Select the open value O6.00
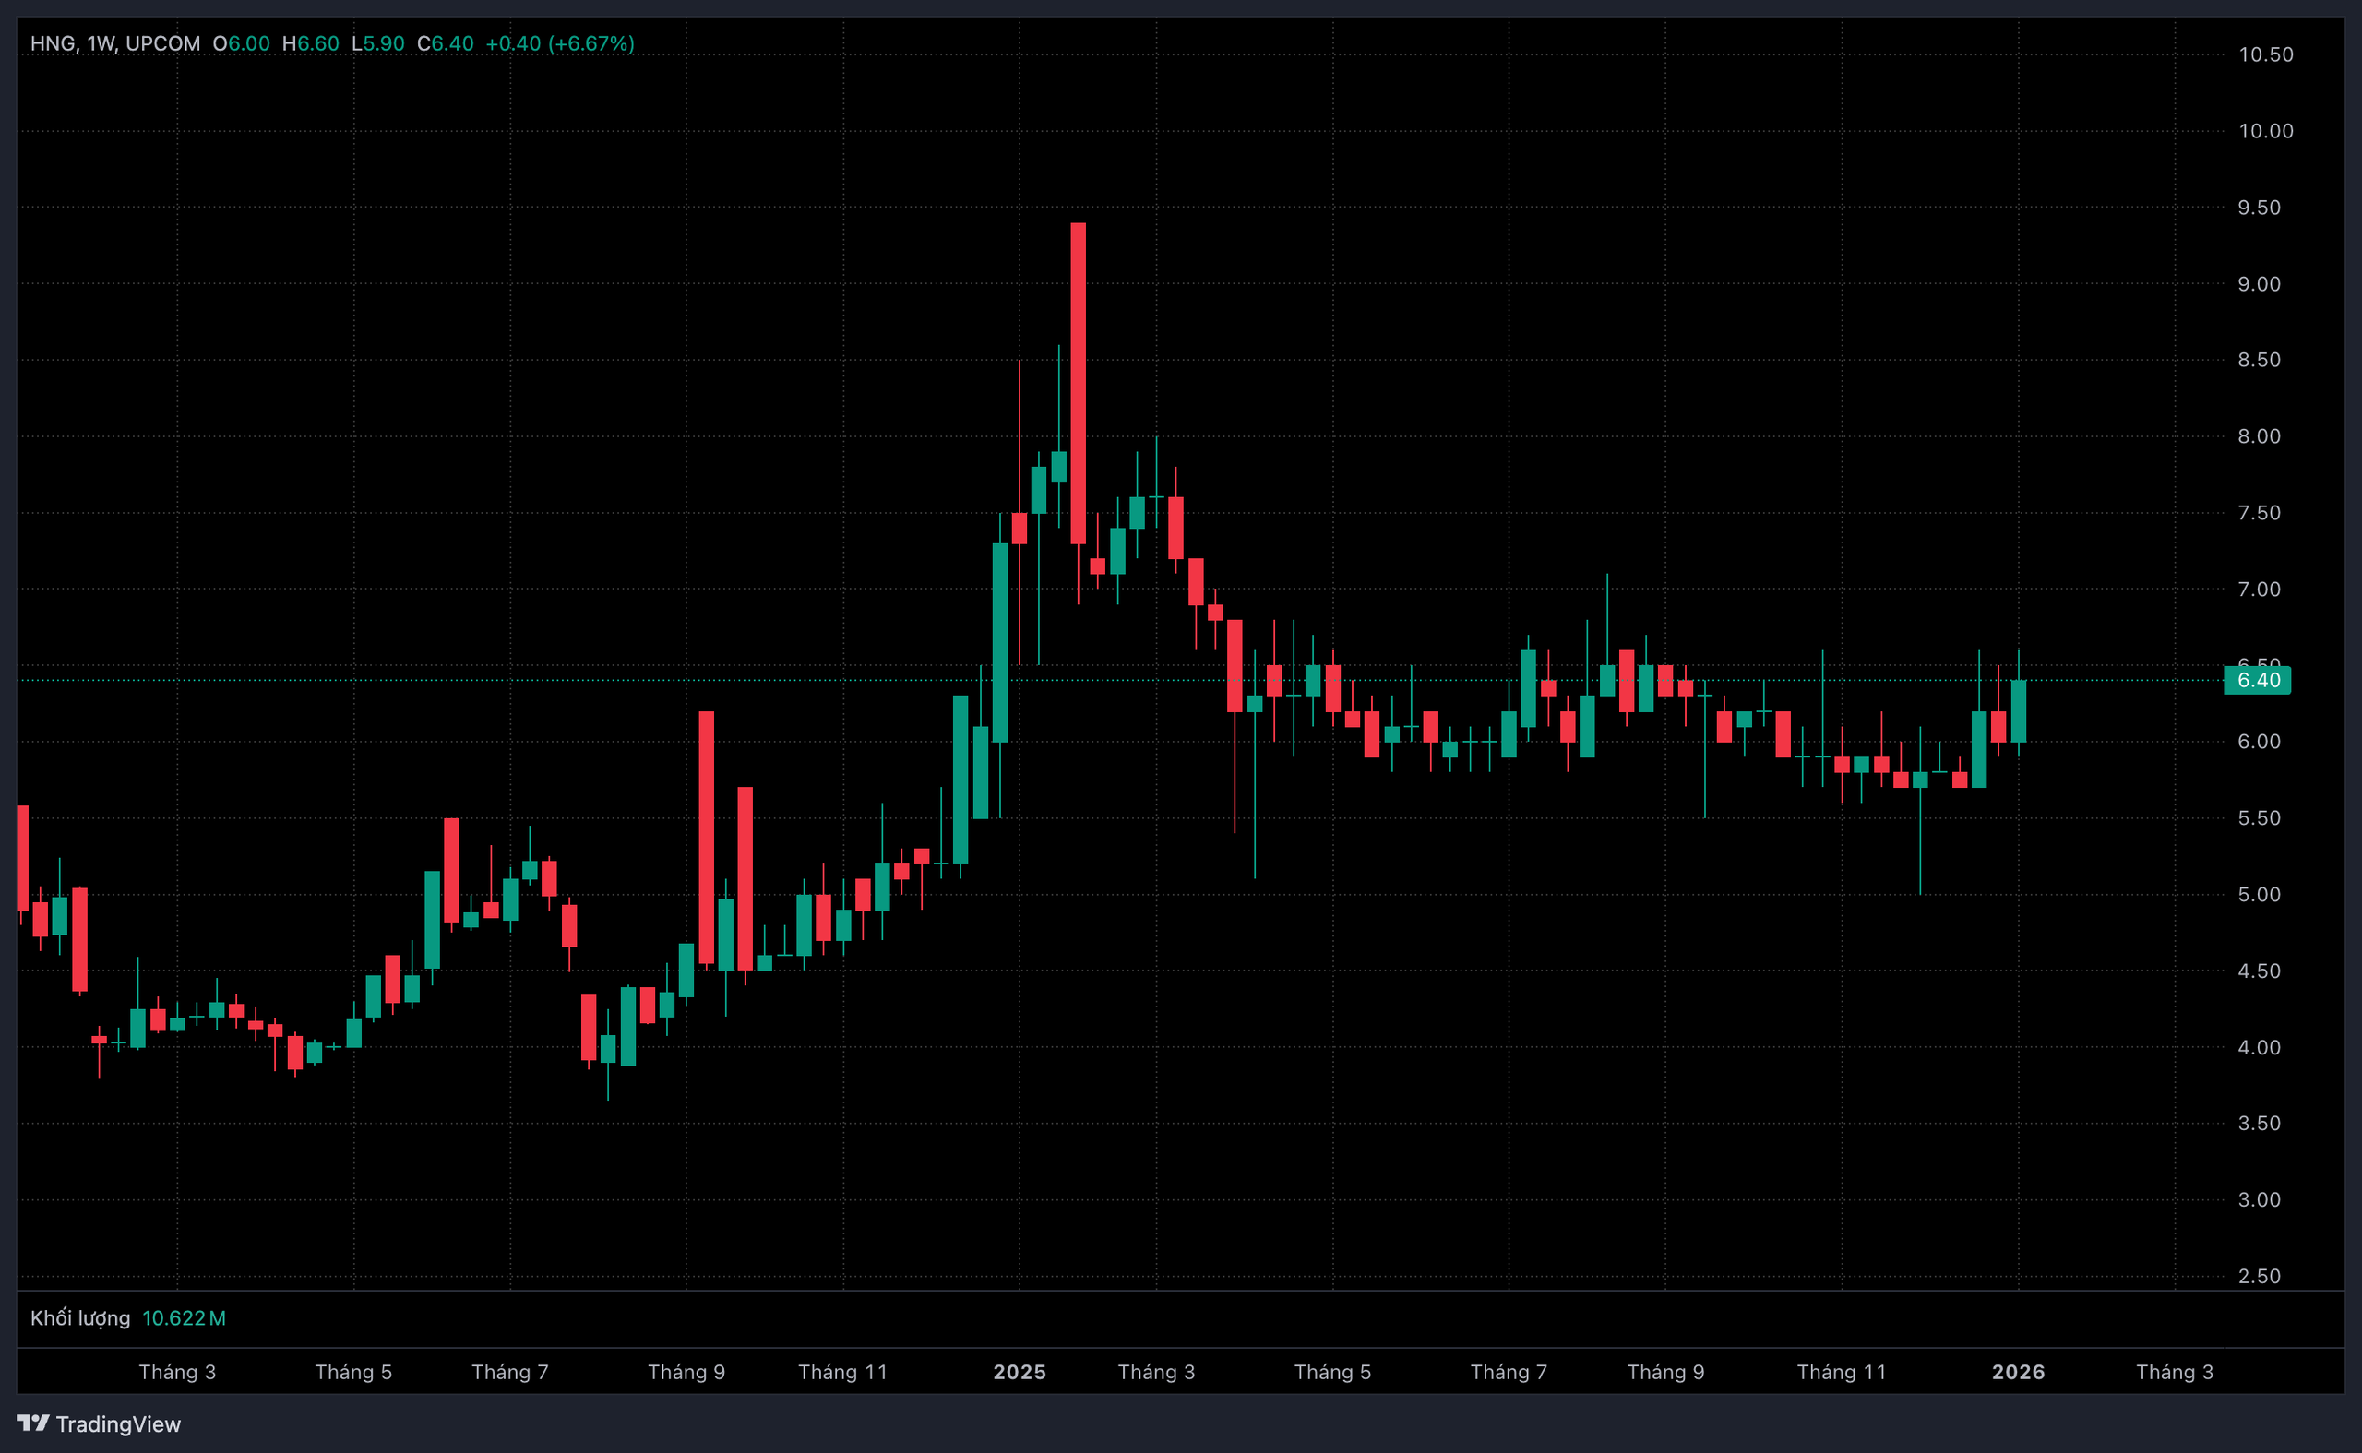This screenshot has height=1453, width=2362. pyautogui.click(x=241, y=43)
